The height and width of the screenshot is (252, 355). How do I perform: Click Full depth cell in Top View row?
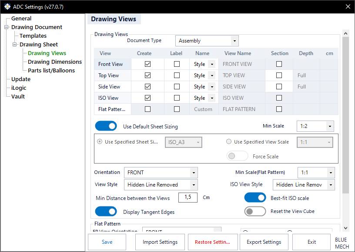pos(306,75)
